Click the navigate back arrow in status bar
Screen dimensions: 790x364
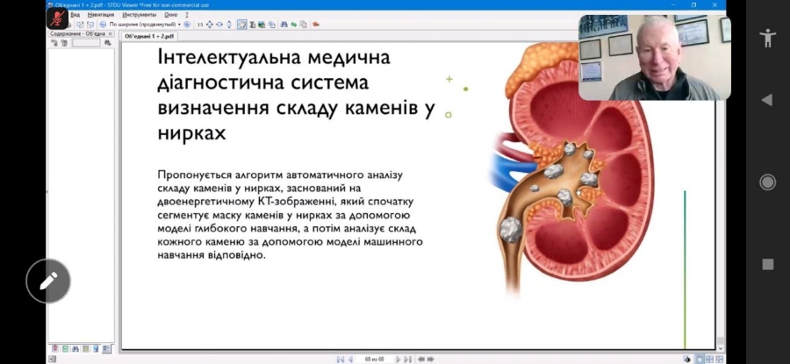tap(421, 359)
